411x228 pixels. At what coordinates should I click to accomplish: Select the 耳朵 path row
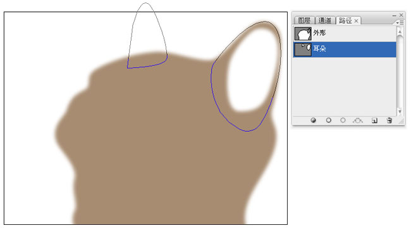point(345,49)
